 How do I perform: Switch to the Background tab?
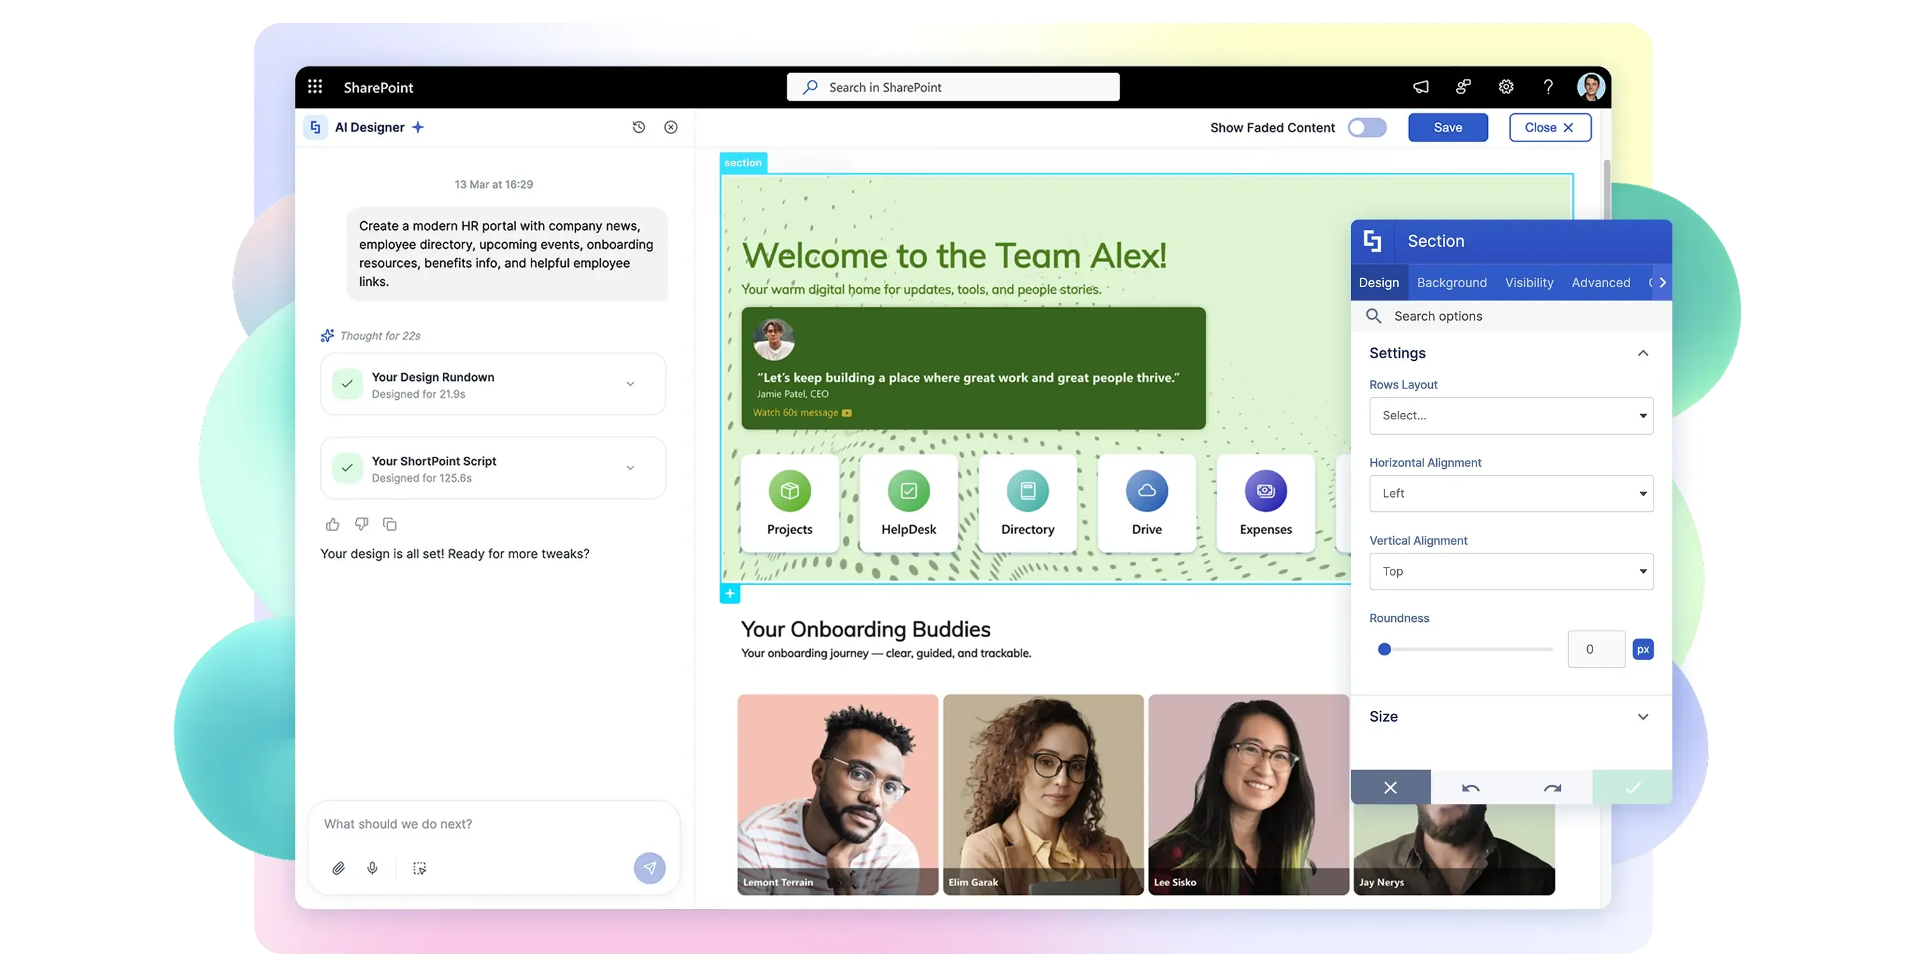click(1451, 283)
